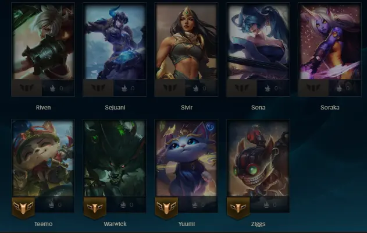
Task: Click Teemo's gold mastery crest icon
Action: click(x=23, y=208)
